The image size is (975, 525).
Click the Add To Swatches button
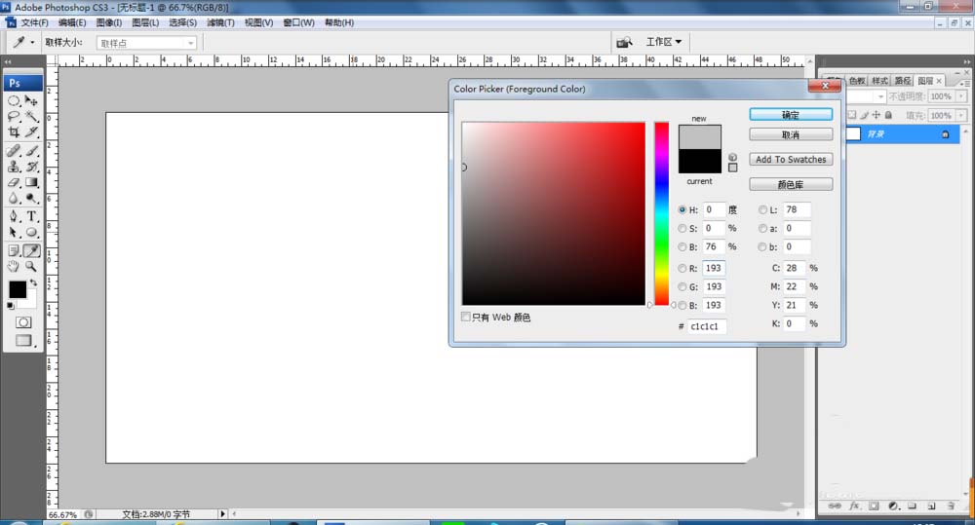coord(791,160)
